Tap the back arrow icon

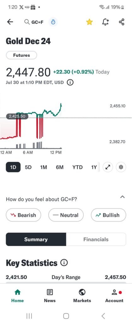coord(10,22)
